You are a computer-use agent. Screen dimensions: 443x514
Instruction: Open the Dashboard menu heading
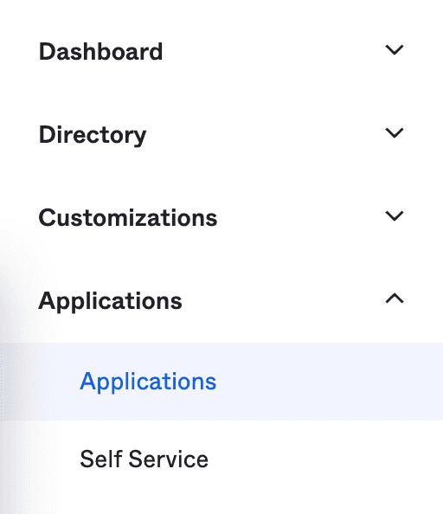[x=100, y=52]
